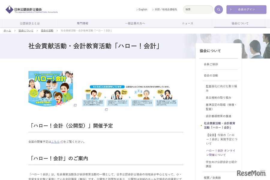This screenshot has width=270, height=180.
Task: Switch to the 協会について tab
Action: click(240, 23)
